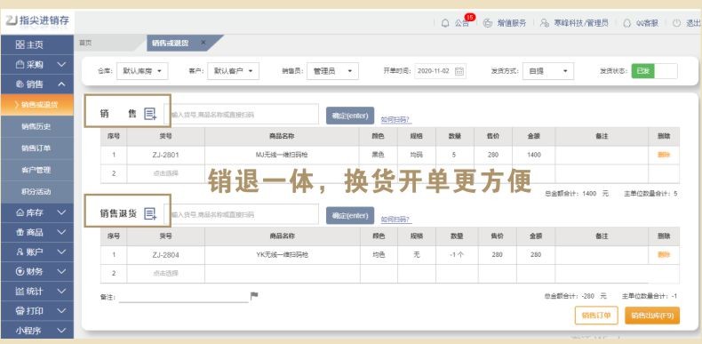The image size is (702, 344).
Task: Select the ZJ-2804 货号 cell
Action: (165, 255)
